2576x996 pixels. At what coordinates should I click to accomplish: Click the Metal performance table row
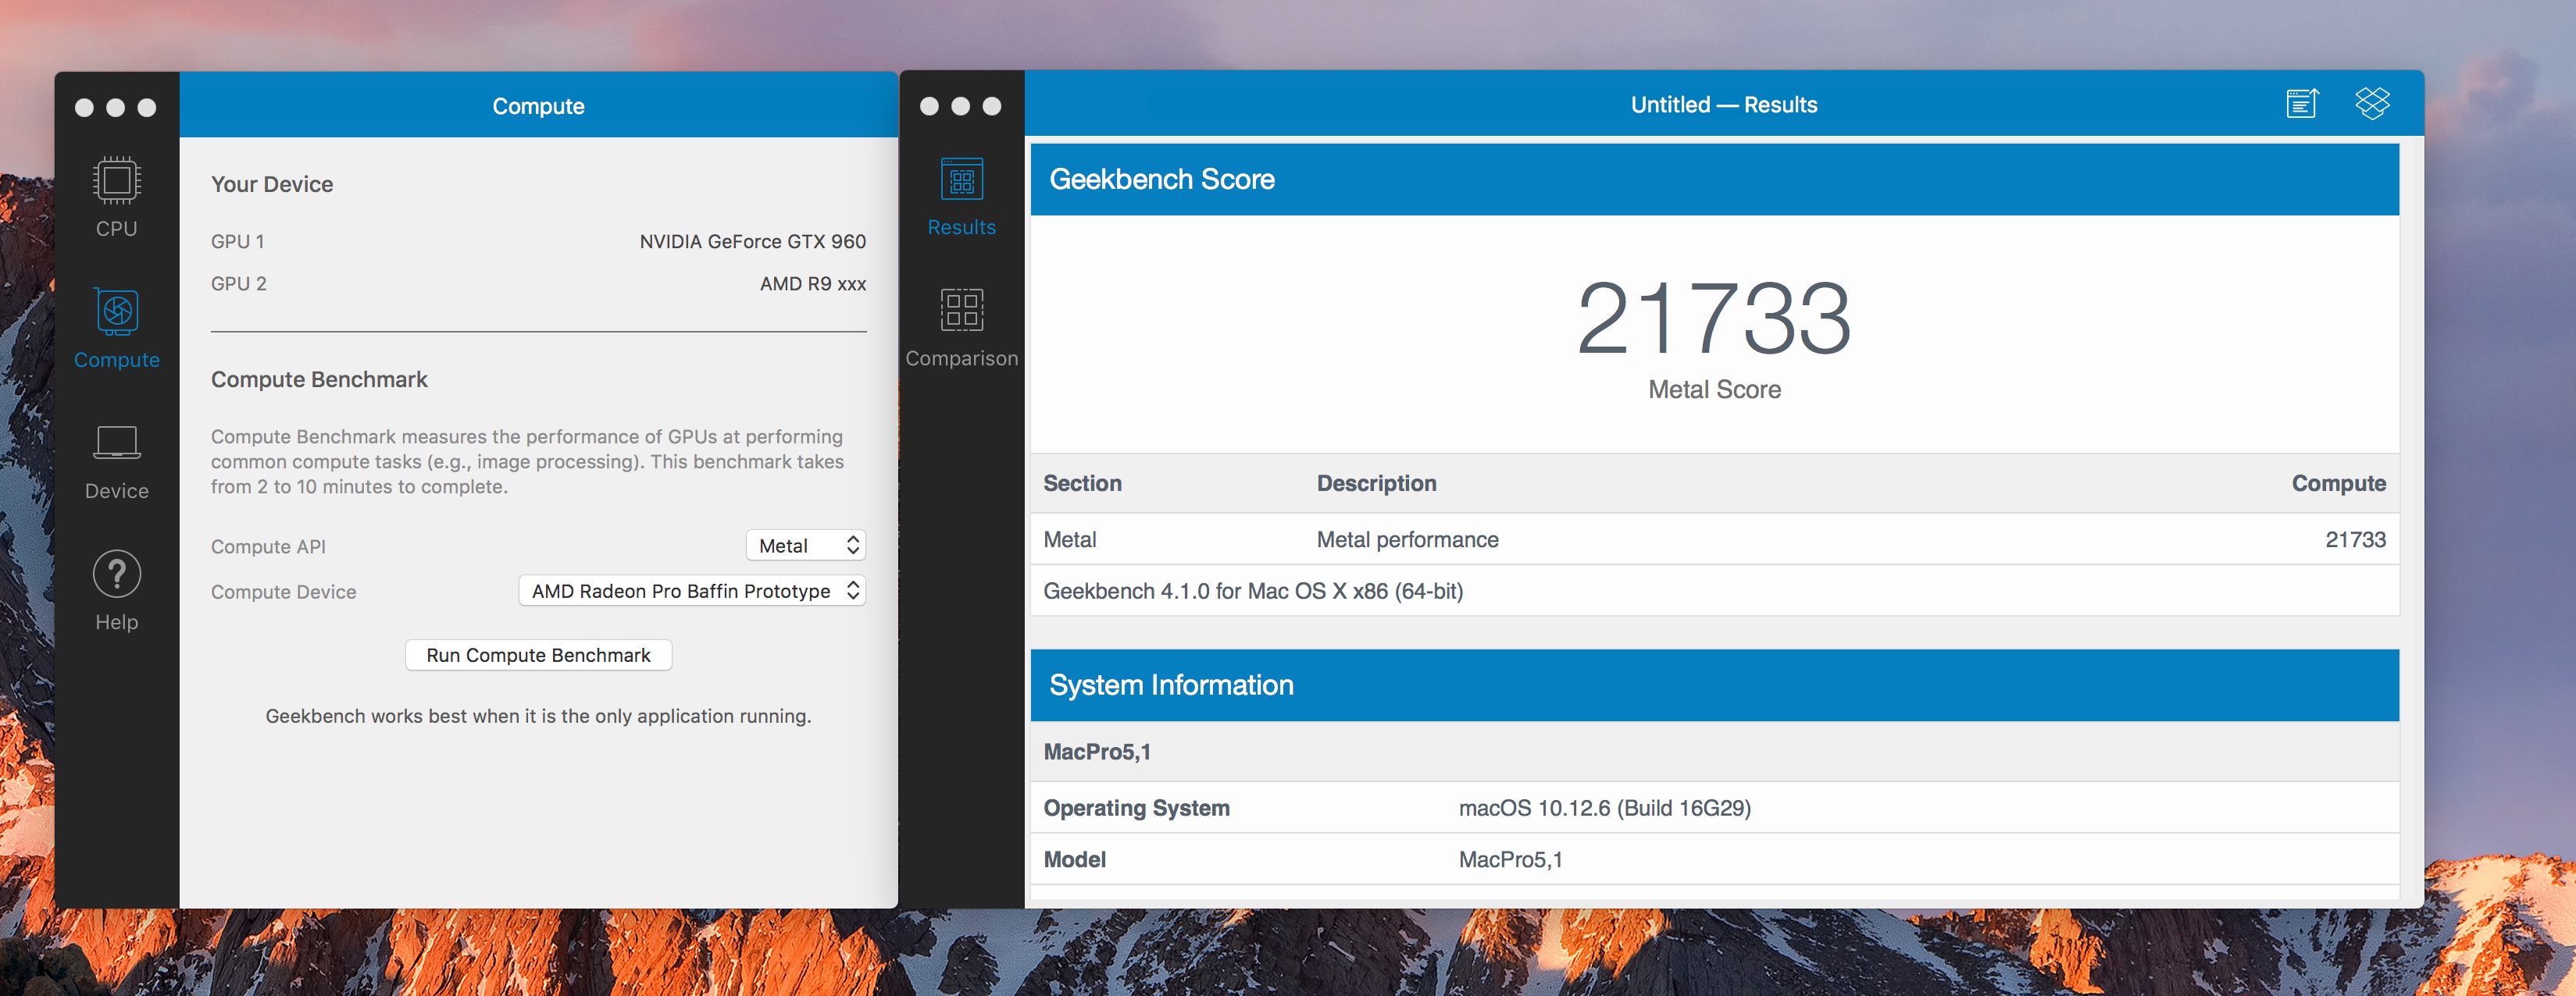1713,539
